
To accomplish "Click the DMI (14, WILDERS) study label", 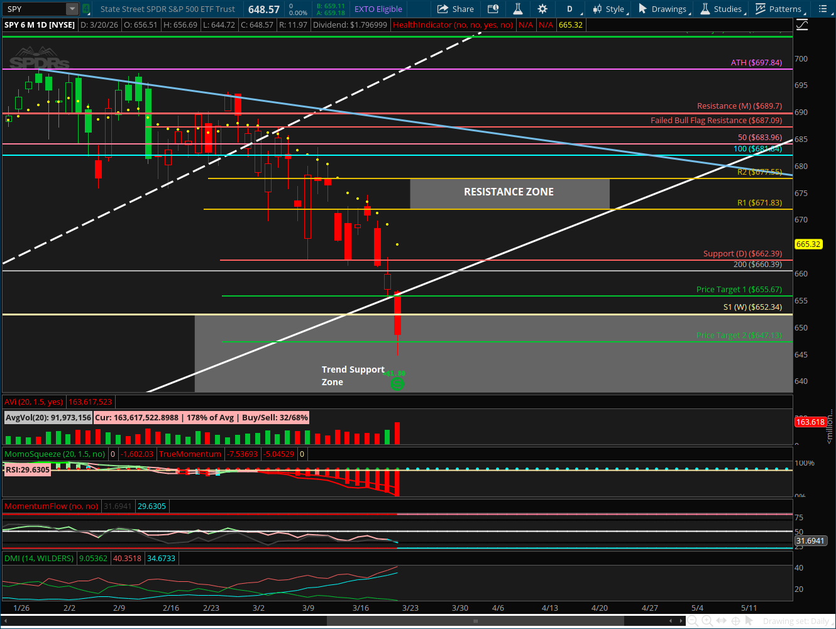I will (39, 558).
